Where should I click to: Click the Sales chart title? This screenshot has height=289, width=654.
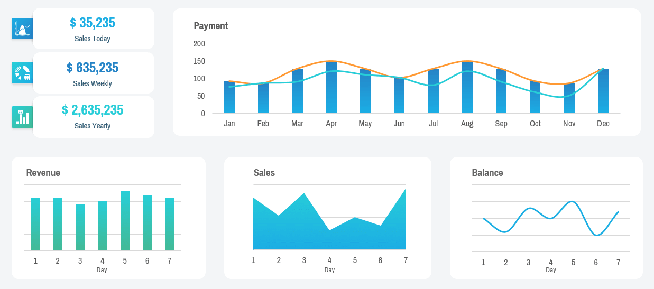[264, 173]
